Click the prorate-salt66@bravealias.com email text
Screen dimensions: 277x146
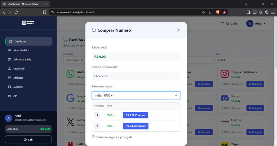point(30,120)
